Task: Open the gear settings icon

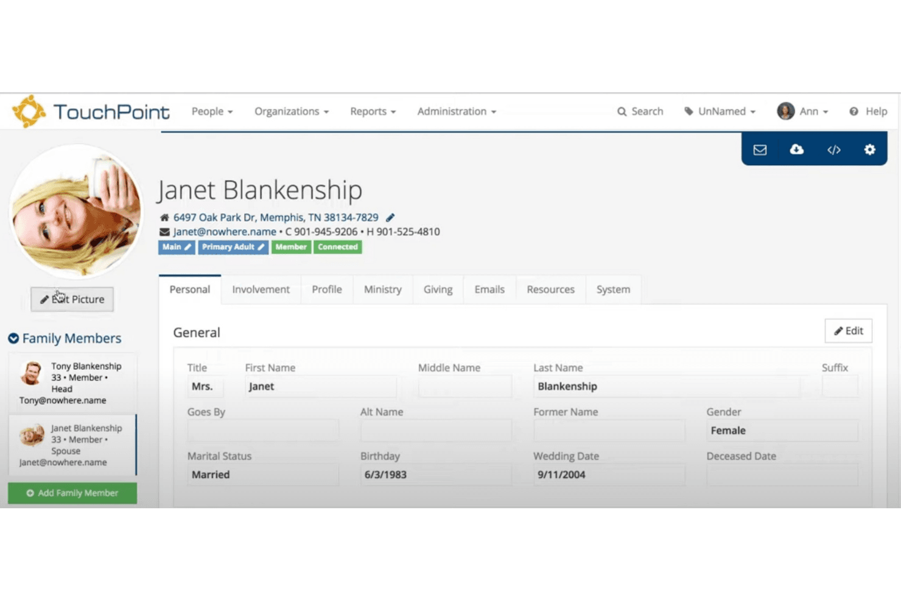Action: (869, 150)
